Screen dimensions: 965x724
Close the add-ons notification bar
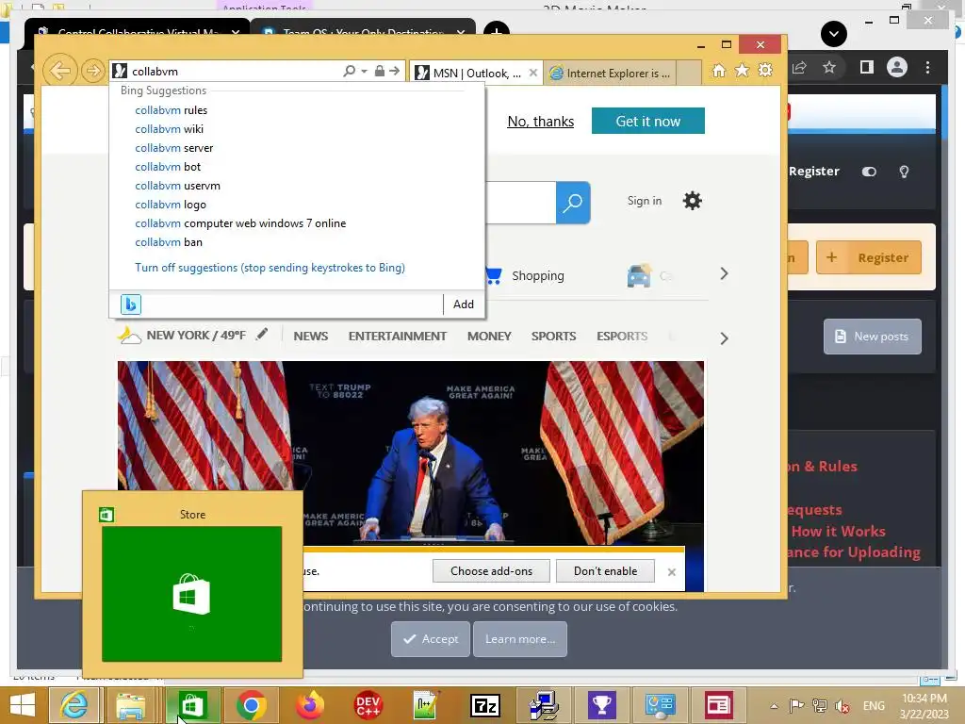[671, 572]
